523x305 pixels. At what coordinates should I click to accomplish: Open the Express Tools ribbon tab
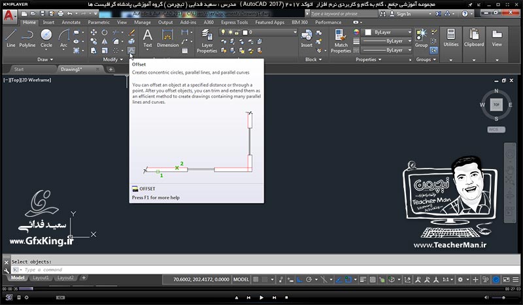pyautogui.click(x=234, y=22)
